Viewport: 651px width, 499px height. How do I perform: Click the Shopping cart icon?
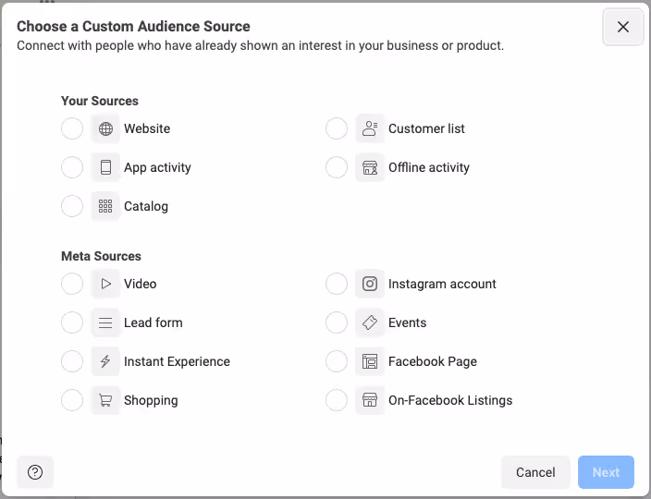(x=105, y=400)
